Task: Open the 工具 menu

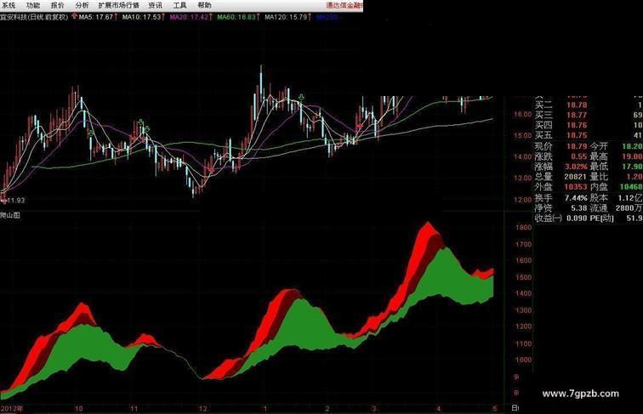Action: coord(179,5)
